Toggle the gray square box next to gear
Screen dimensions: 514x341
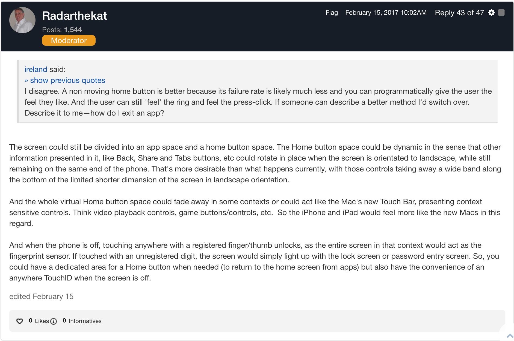(x=501, y=13)
